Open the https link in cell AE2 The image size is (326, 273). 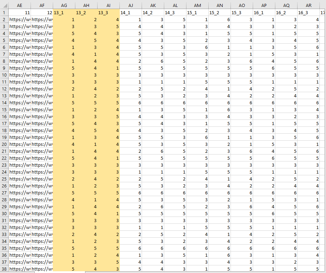click(x=20, y=20)
